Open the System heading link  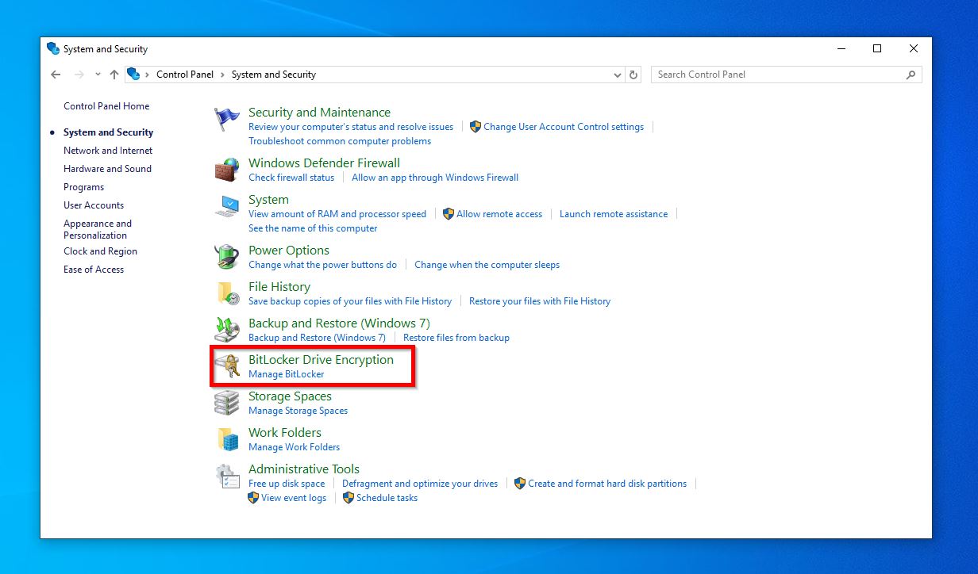[x=268, y=200]
